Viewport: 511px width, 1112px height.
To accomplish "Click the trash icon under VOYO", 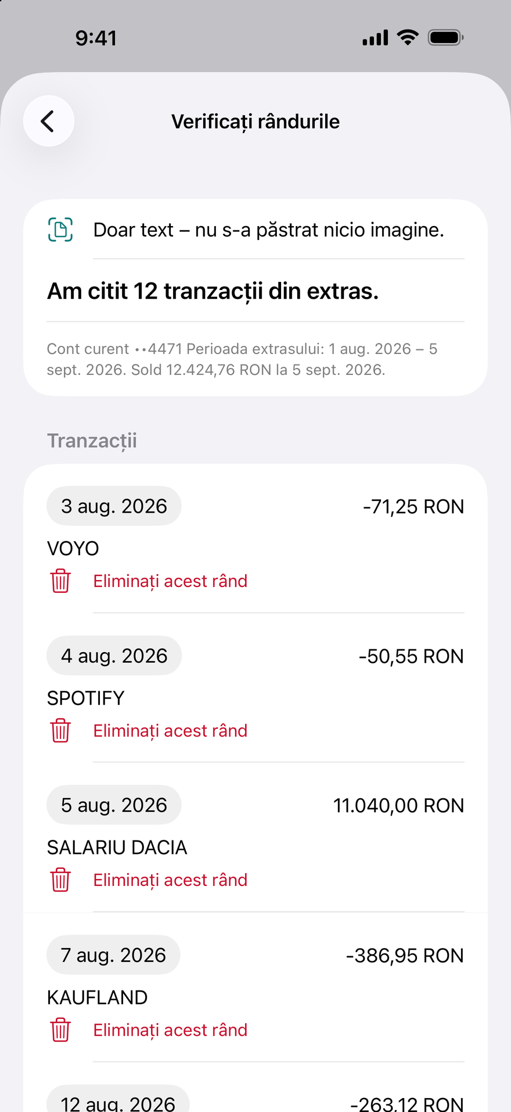I will click(60, 581).
